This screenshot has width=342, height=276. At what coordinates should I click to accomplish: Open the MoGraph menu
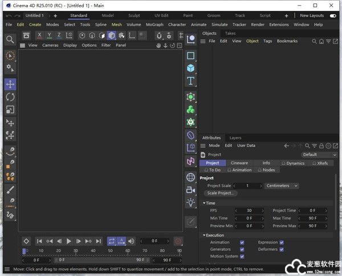[154, 25]
